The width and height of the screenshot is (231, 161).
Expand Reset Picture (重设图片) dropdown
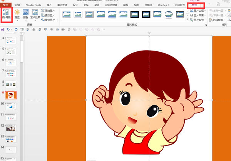click(x=57, y=20)
